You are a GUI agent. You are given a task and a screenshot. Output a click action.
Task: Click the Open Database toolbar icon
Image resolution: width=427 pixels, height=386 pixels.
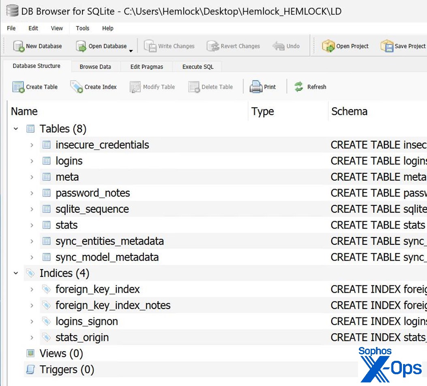(81, 46)
